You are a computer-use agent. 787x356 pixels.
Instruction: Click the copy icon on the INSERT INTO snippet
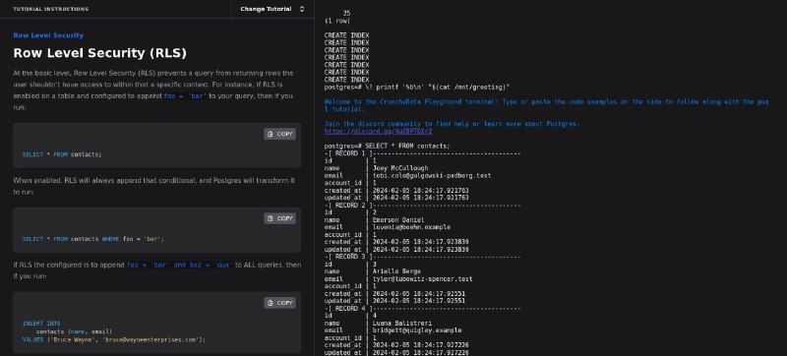(271, 303)
